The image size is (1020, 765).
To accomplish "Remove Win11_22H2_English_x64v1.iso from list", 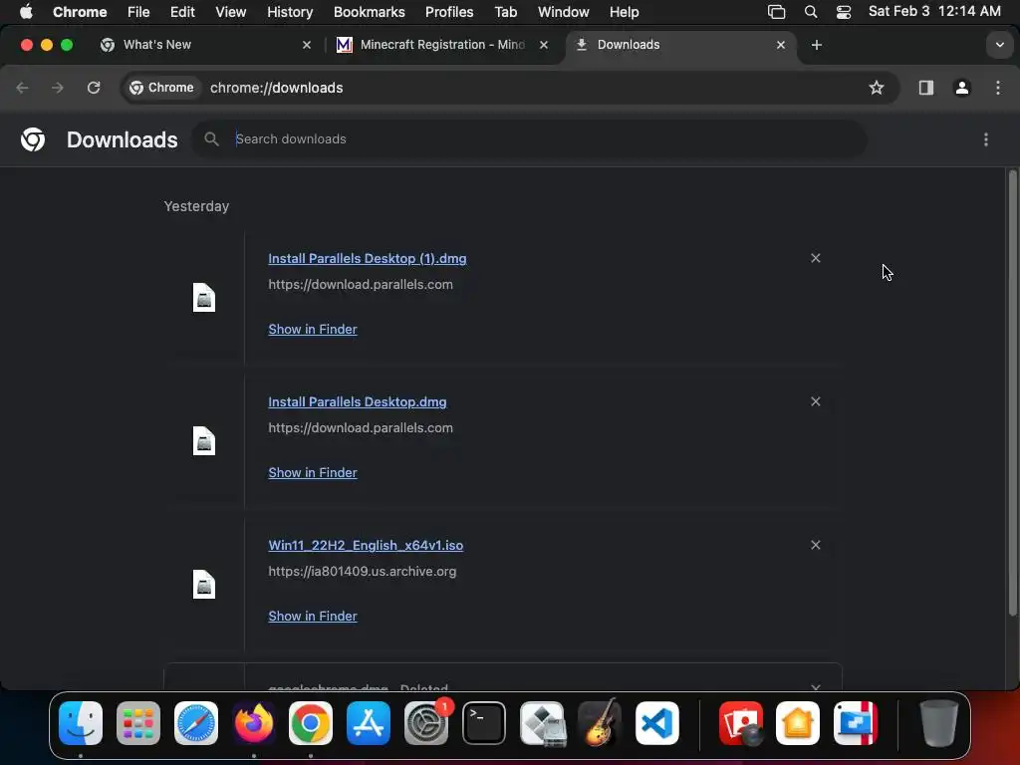I will (815, 545).
